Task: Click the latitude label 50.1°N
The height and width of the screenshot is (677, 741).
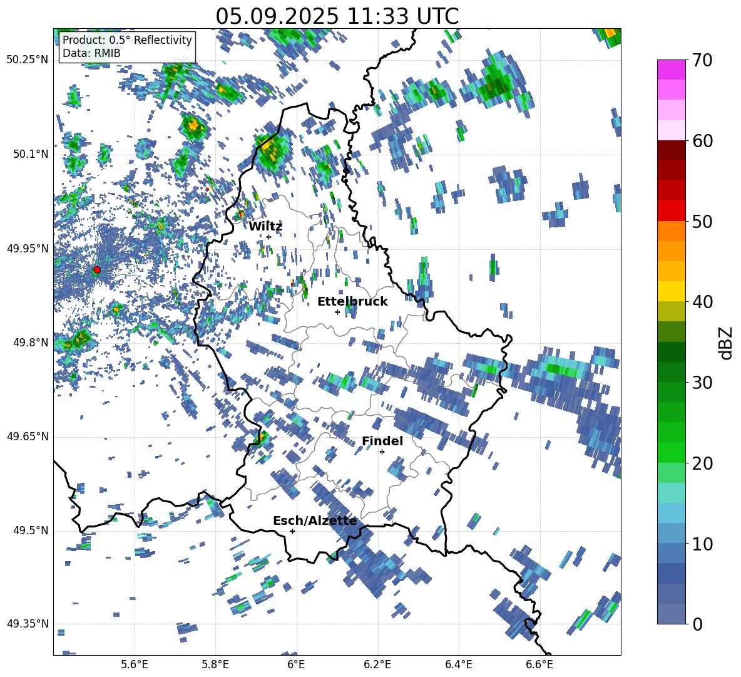Action: tap(31, 154)
